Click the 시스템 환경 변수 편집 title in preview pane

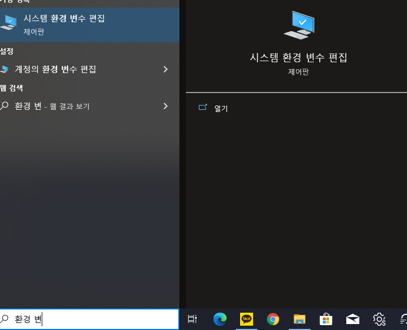[299, 57]
